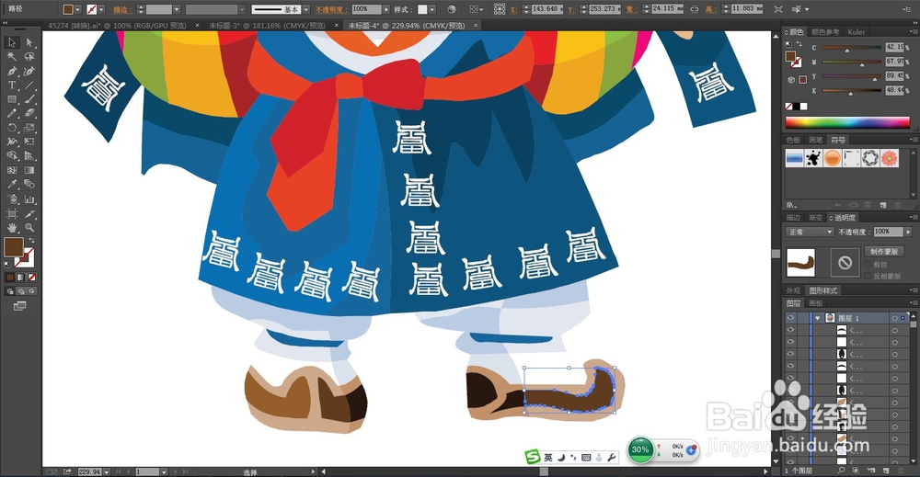Image resolution: width=920 pixels, height=477 pixels.
Task: Switch to the 色板 swatches tab
Action: [793, 140]
